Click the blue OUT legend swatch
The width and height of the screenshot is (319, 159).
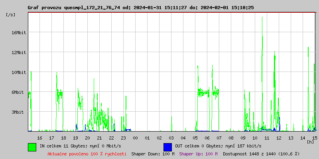[167, 147]
